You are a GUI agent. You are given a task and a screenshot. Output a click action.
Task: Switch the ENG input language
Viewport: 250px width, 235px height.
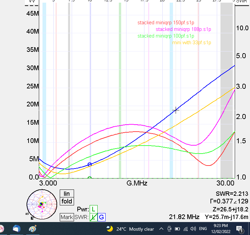(203, 229)
